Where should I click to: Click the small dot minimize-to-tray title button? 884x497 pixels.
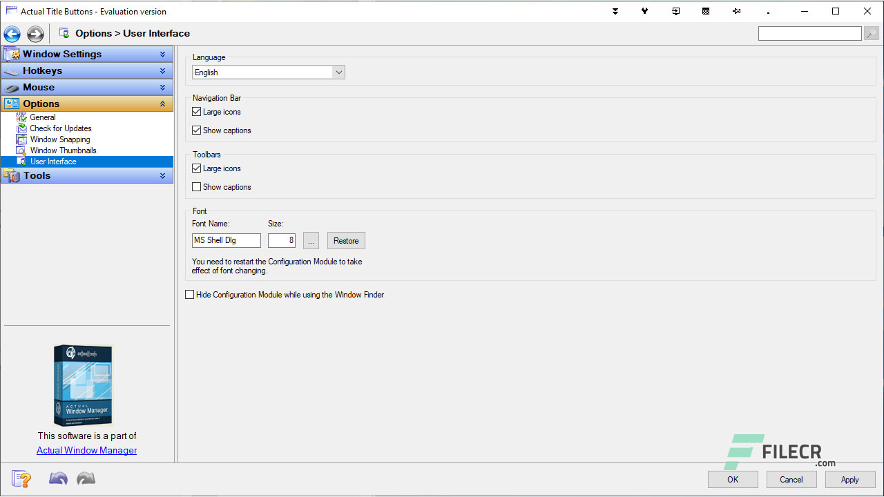click(768, 12)
